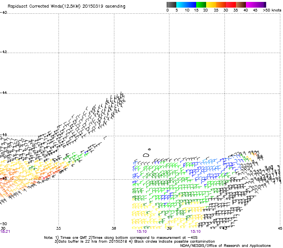Click the "40" label on the knots legend
Screen dimensions: 283x248
point(246,10)
